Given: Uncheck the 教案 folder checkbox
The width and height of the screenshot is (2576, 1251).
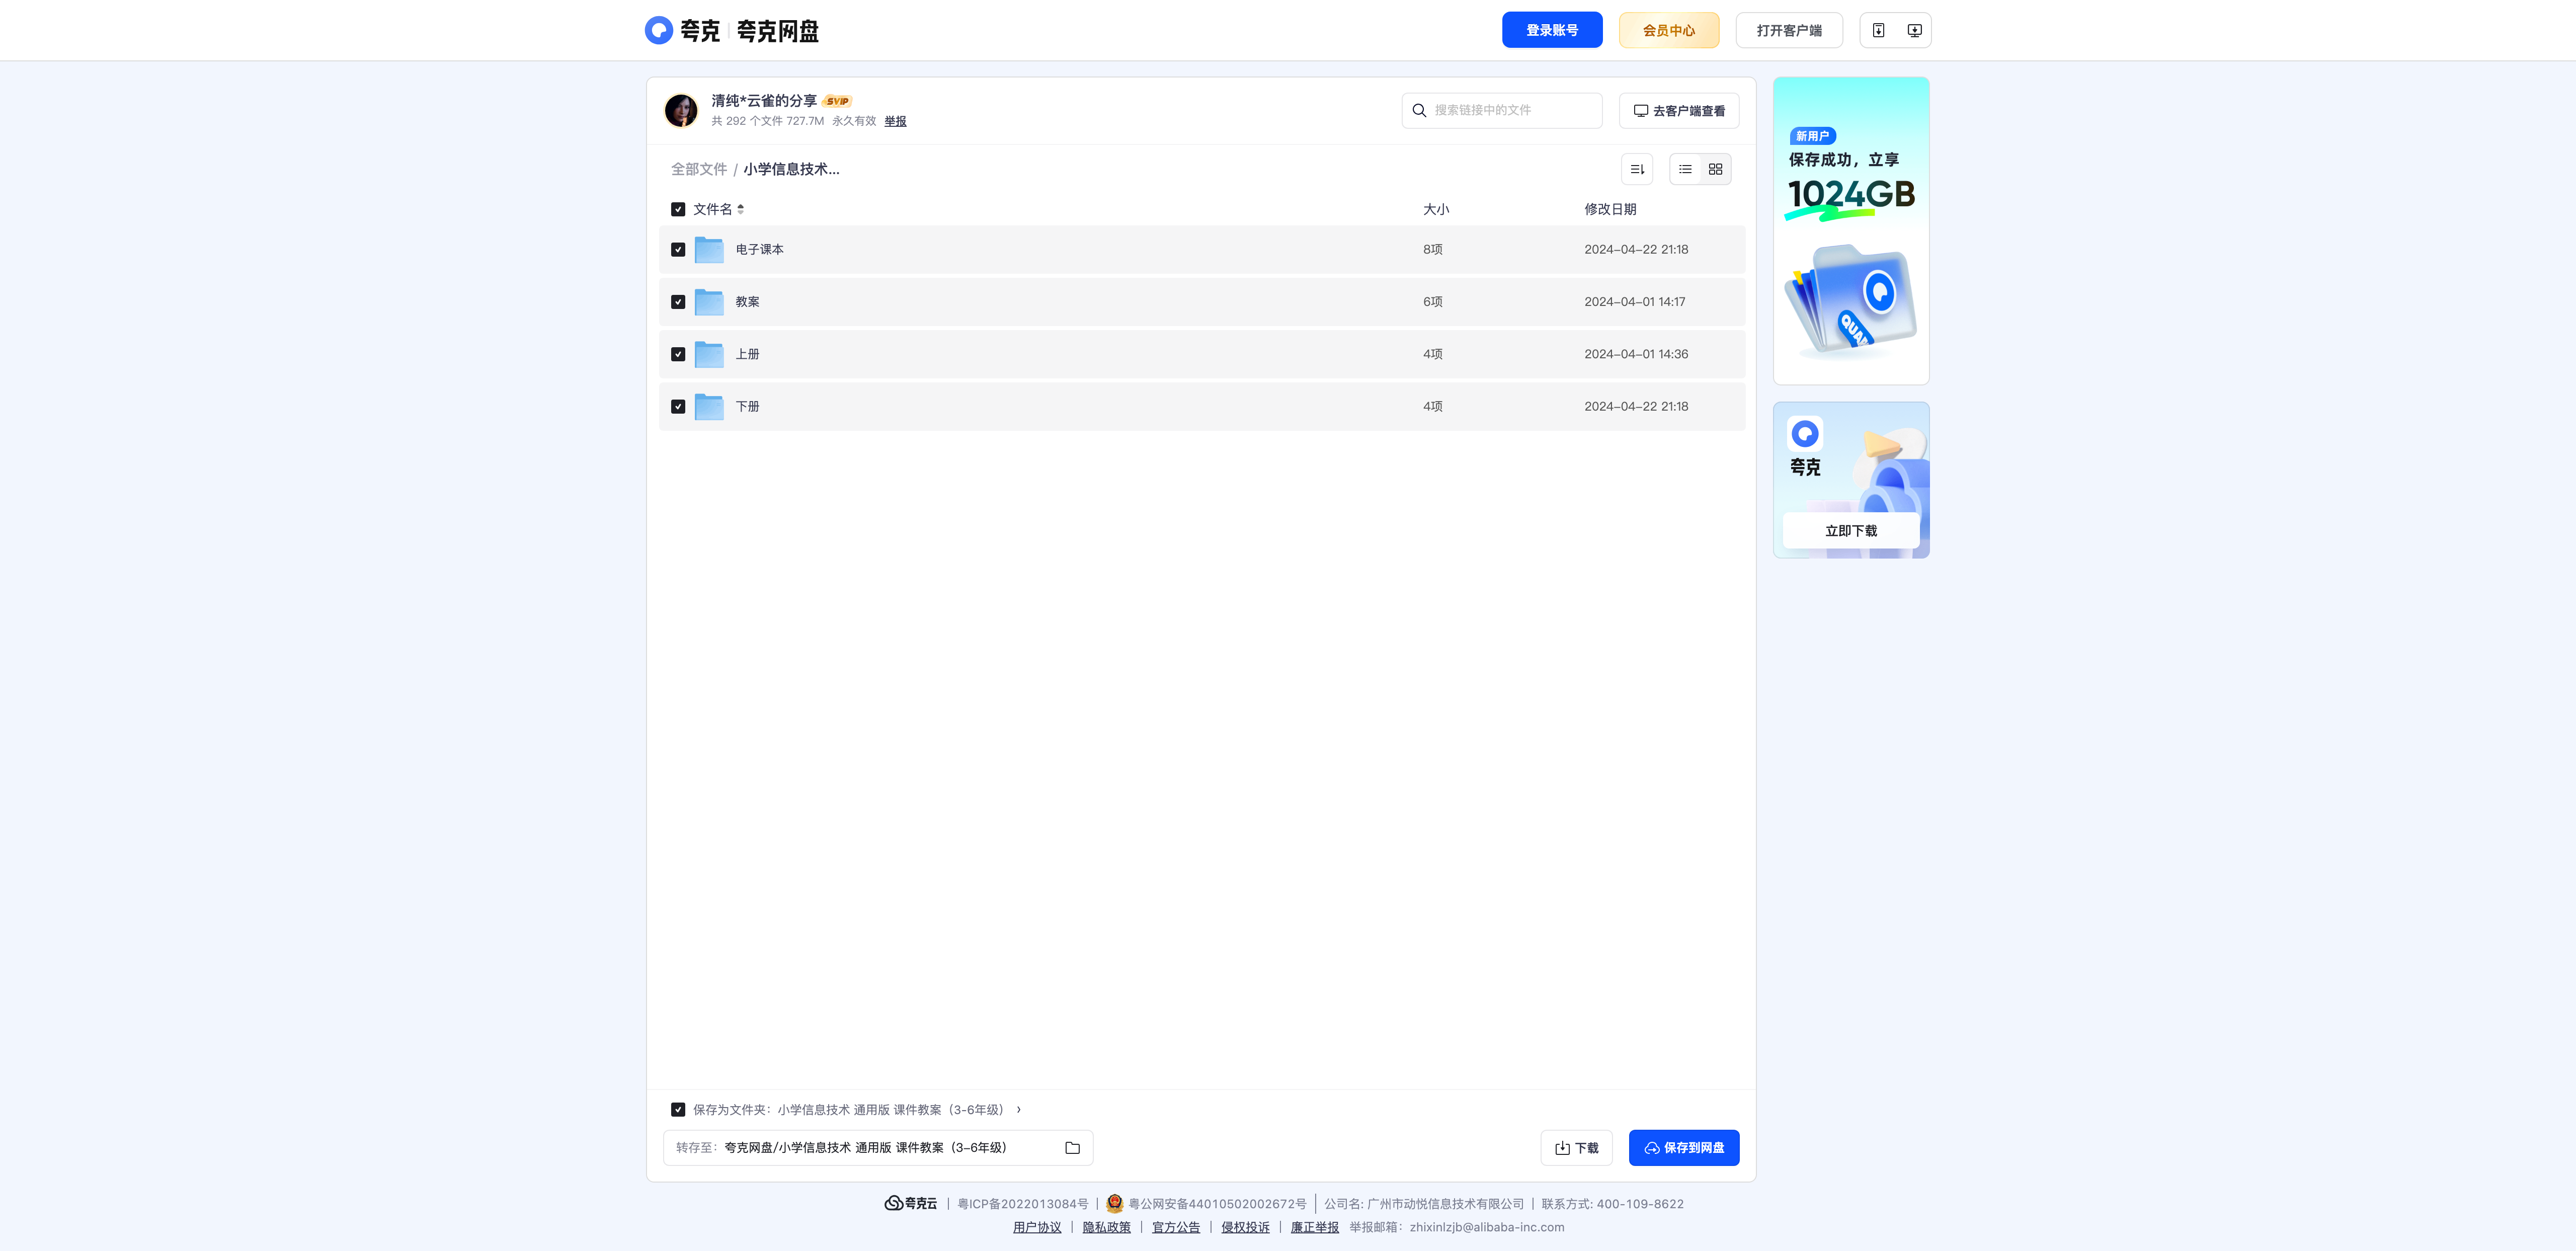Looking at the screenshot, I should [678, 302].
